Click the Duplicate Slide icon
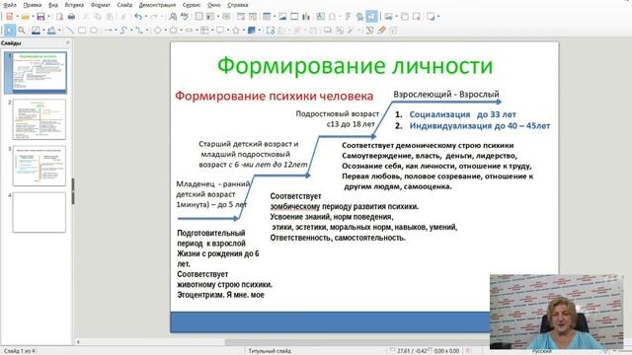Image resolution: width=632 pixels, height=355 pixels. (x=404, y=17)
